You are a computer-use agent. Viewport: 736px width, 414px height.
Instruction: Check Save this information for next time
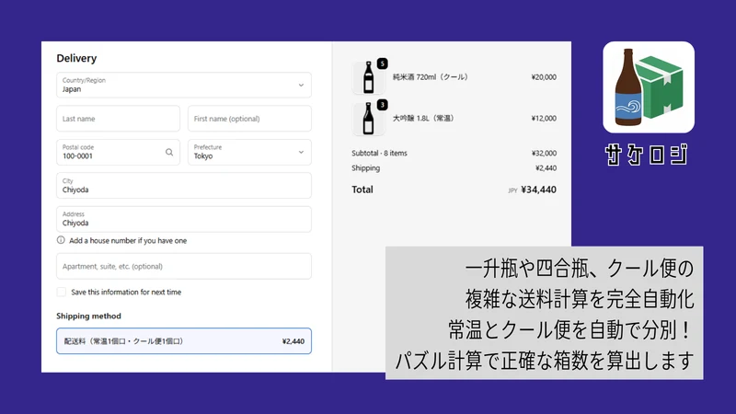click(62, 292)
